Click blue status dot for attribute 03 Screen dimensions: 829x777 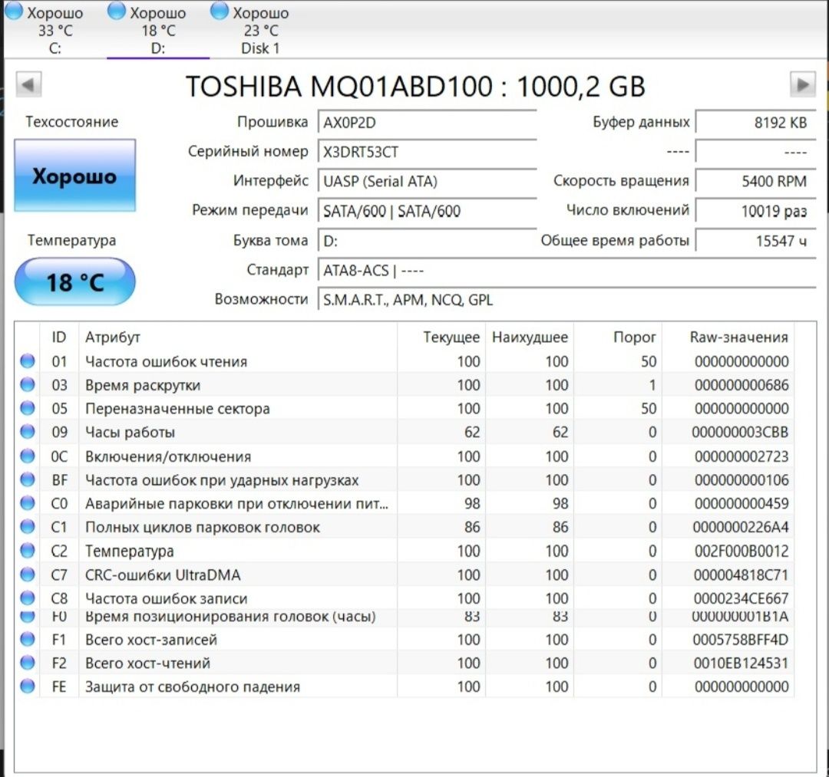(28, 384)
